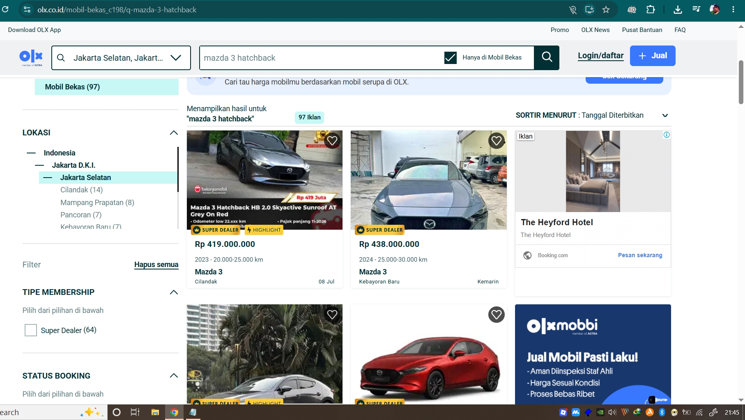The height and width of the screenshot is (420, 745).
Task: Click the Jual sell button
Action: click(653, 56)
